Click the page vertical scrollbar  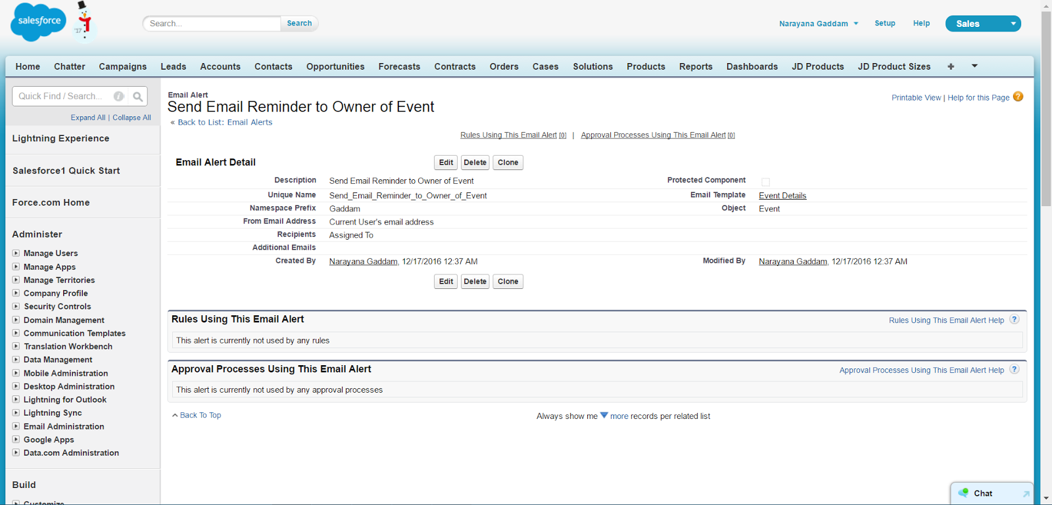(x=1046, y=108)
